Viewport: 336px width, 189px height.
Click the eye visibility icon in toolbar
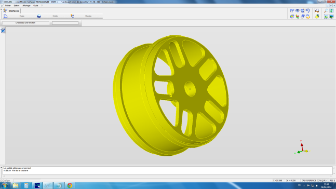click(x=297, y=11)
